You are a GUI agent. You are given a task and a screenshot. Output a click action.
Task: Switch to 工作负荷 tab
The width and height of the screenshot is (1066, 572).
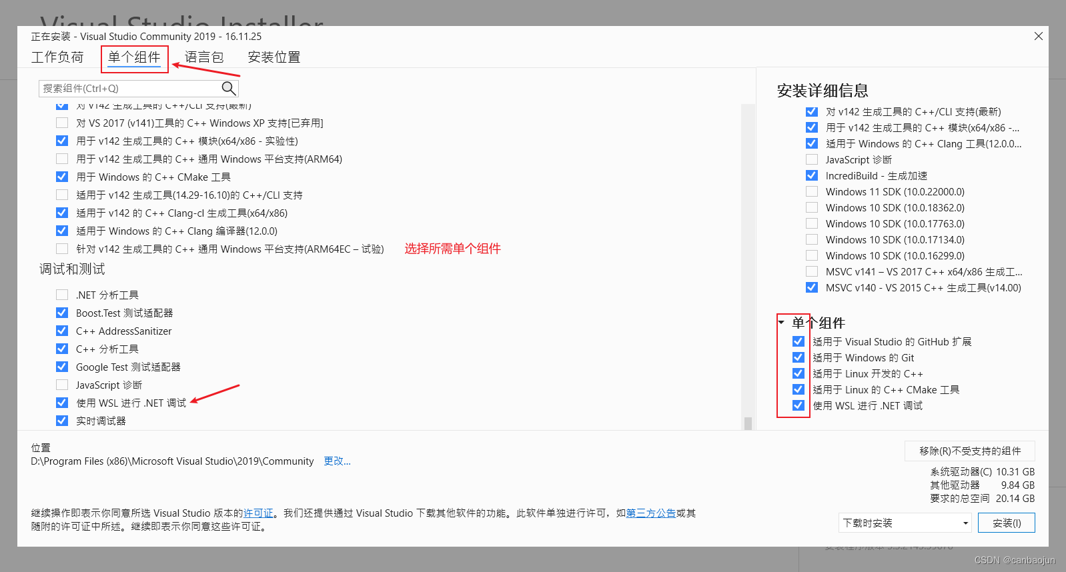coord(57,57)
